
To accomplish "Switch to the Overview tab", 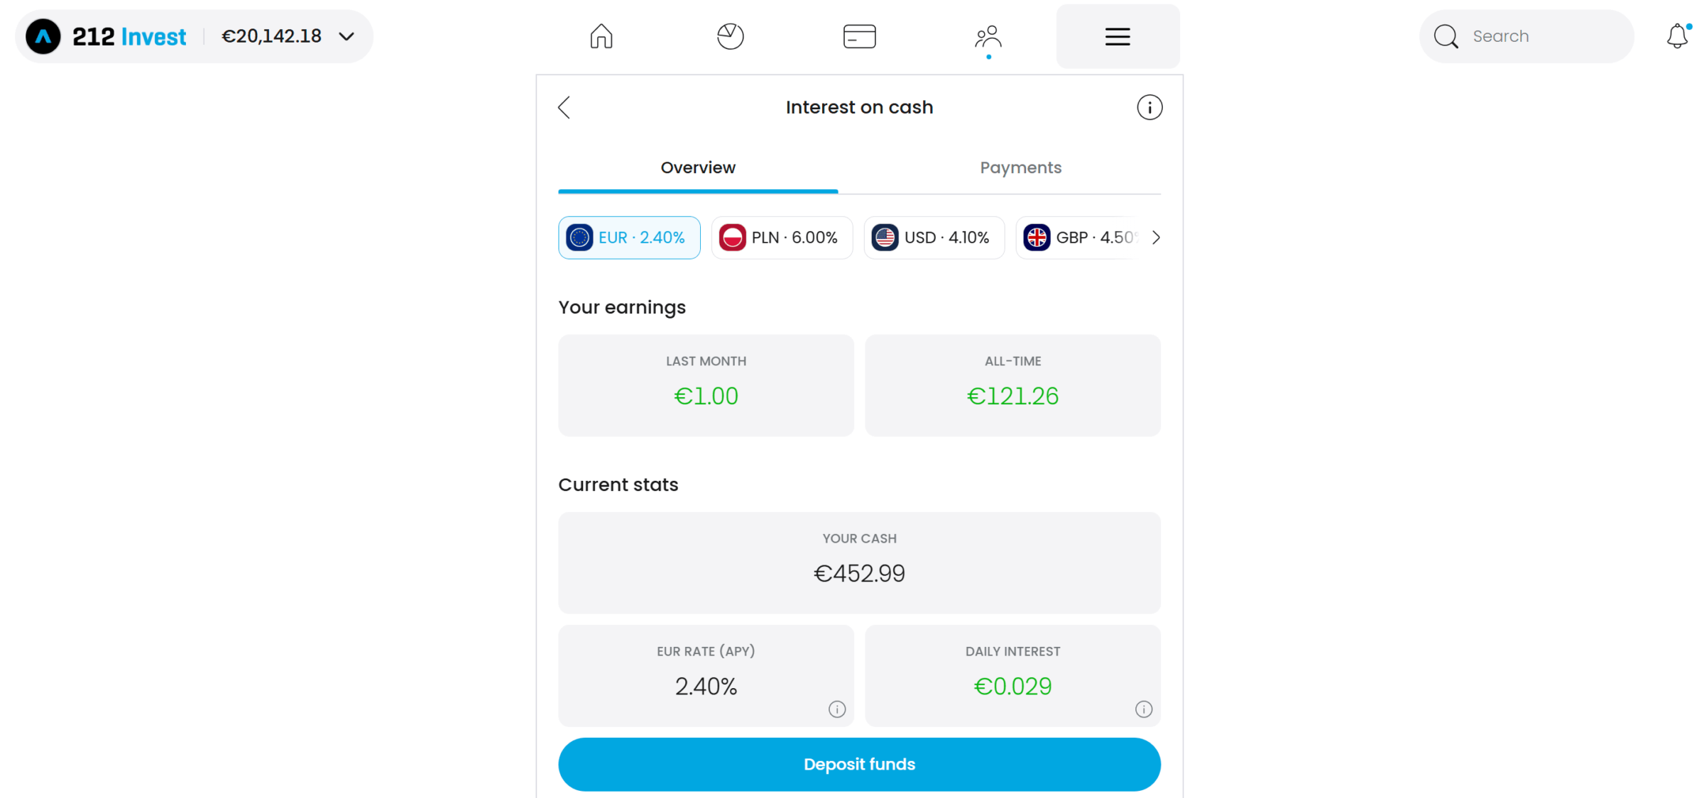I will 698,168.
